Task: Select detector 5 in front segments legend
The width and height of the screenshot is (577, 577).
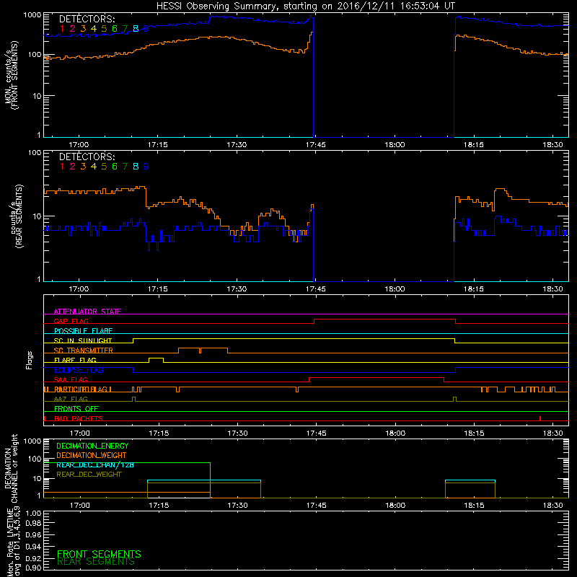Action: click(104, 29)
